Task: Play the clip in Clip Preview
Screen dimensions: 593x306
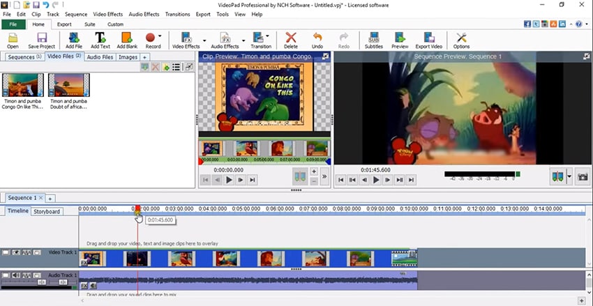Action: [229, 181]
